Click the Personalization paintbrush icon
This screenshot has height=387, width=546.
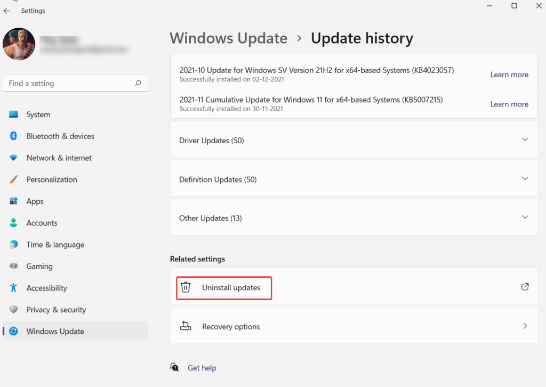[x=13, y=179]
